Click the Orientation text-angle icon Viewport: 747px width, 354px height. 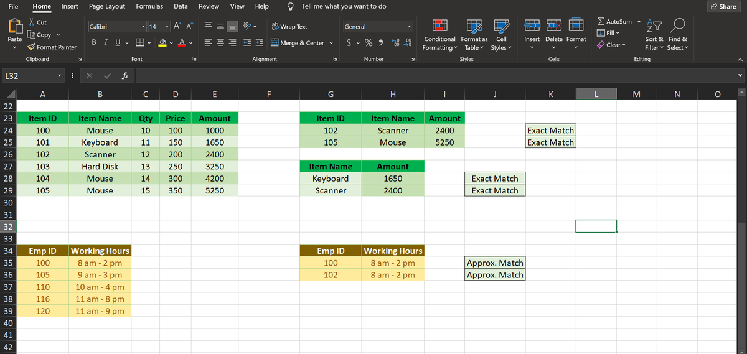coord(248,27)
